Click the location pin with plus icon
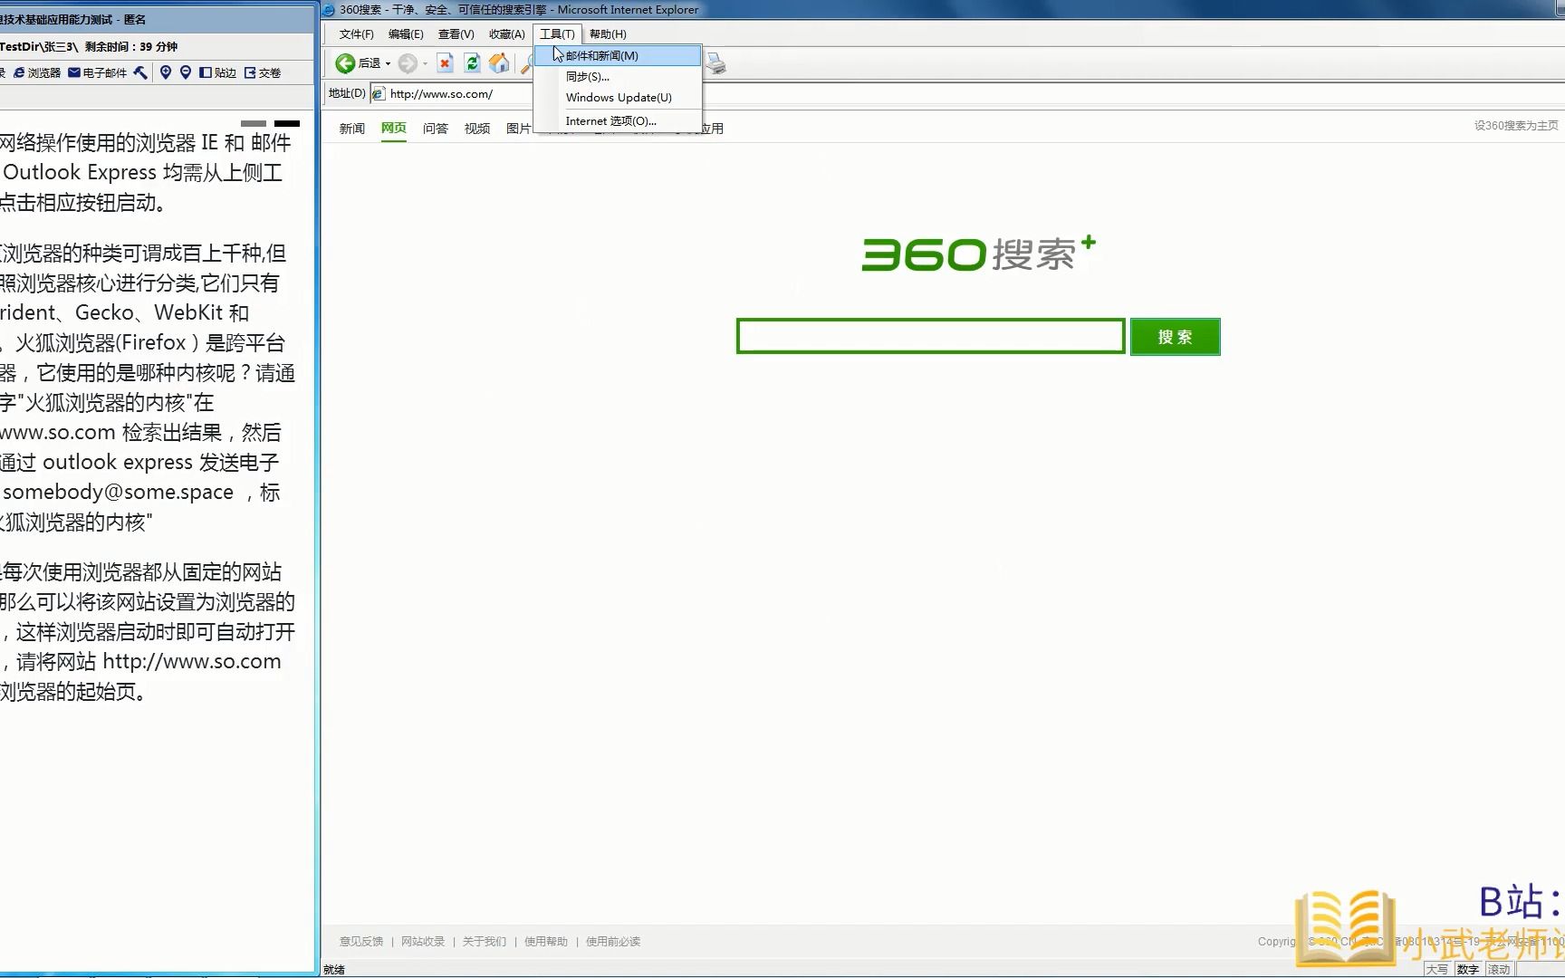This screenshot has width=1565, height=978. pos(166,72)
